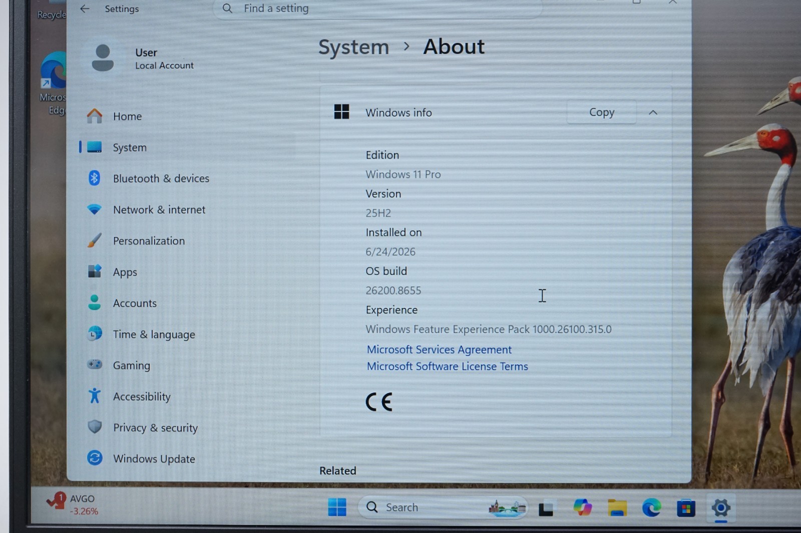Click the Bluetooth icon in sidebar
Image resolution: width=801 pixels, height=533 pixels.
(x=94, y=178)
